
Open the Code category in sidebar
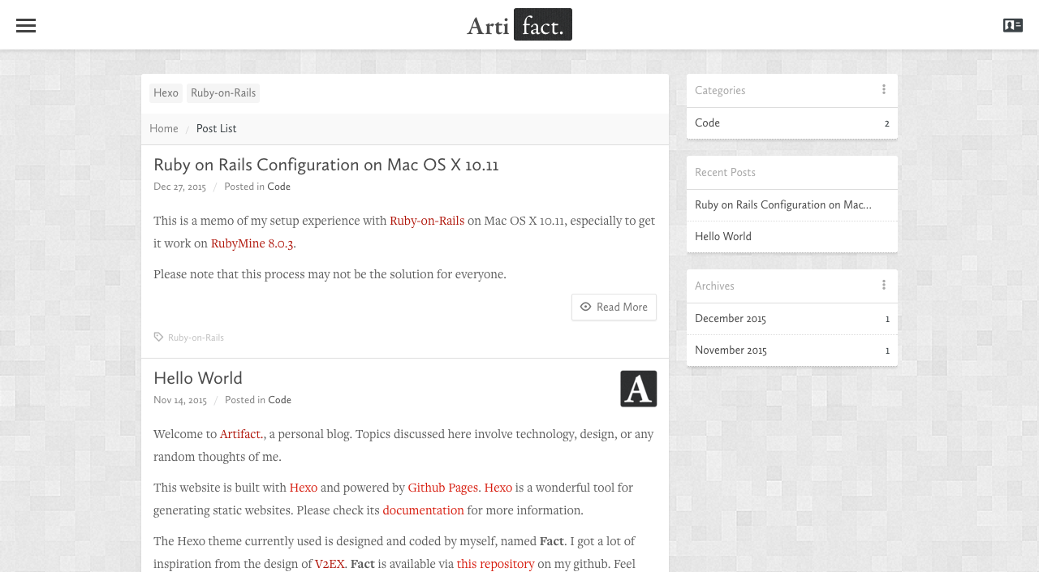tap(708, 123)
